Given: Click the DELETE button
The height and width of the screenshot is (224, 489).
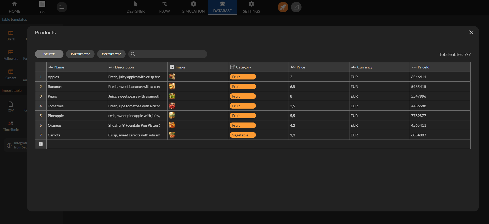Looking at the screenshot, I should [x=49, y=54].
